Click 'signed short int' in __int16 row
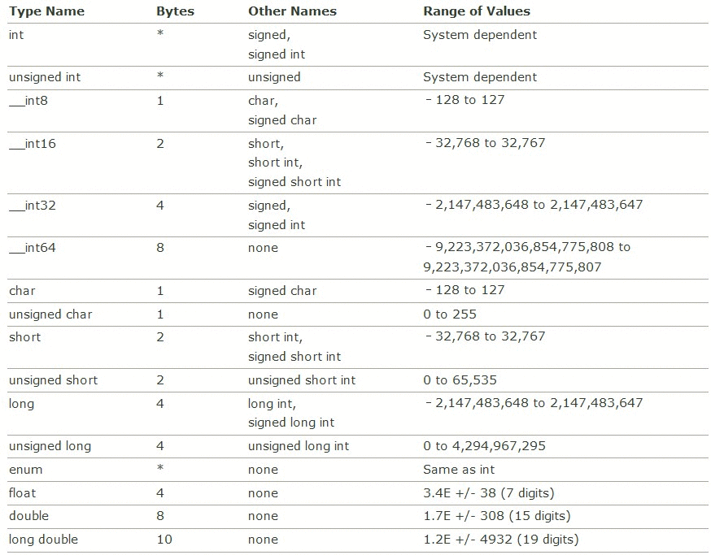Image resolution: width=711 pixels, height=555 pixels. 294,182
